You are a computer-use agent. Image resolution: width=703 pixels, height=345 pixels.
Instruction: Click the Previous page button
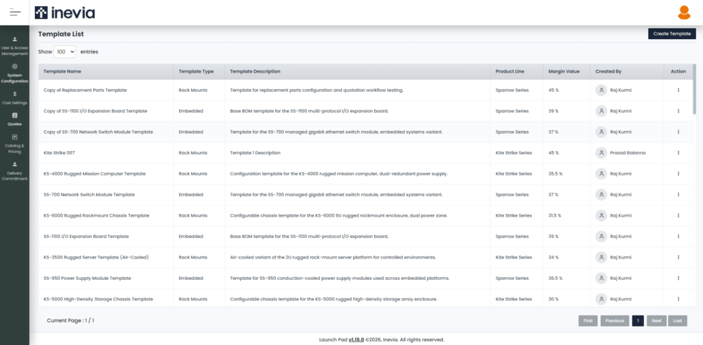pyautogui.click(x=614, y=321)
